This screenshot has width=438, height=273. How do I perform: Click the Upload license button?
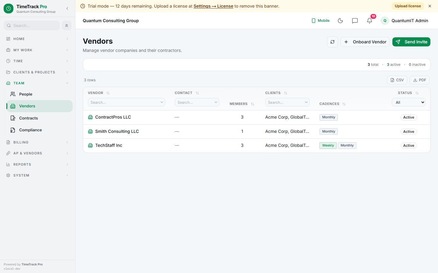point(408,6)
